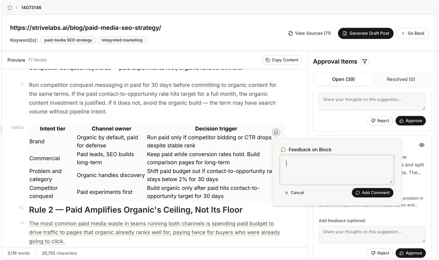
Task: Click the 'Commercial' table cell
Action: [44, 158]
